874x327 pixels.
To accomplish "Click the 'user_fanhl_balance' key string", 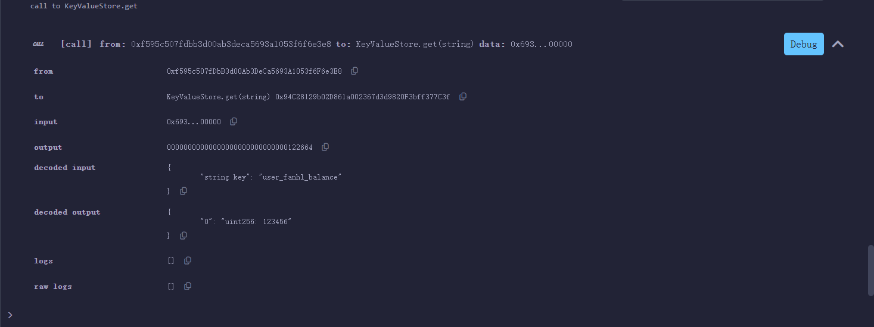I will pos(300,177).
